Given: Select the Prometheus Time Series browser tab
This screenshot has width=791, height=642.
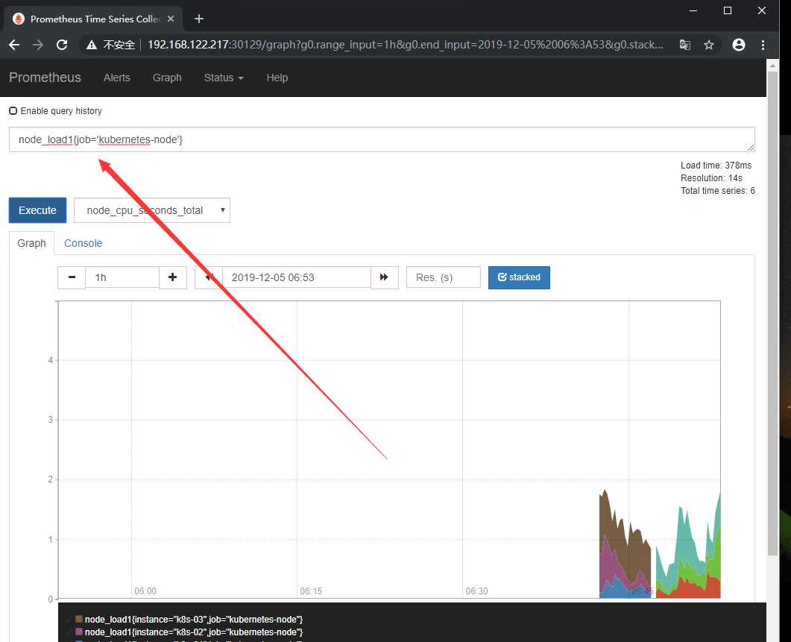Looking at the screenshot, I should (93, 19).
